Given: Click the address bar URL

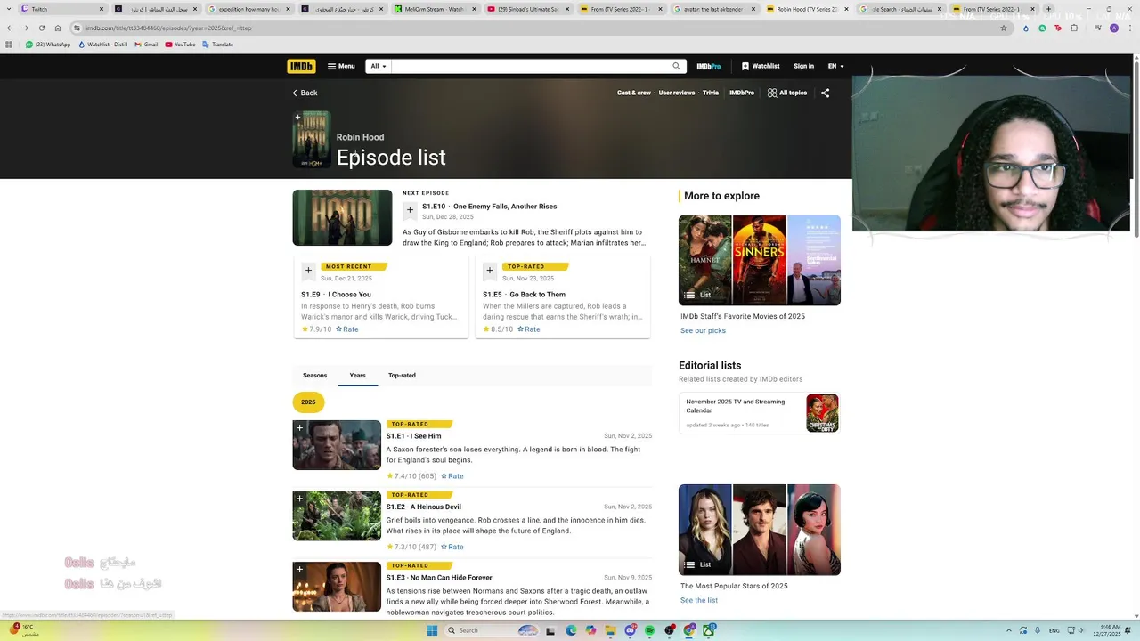Looking at the screenshot, I should [x=168, y=28].
